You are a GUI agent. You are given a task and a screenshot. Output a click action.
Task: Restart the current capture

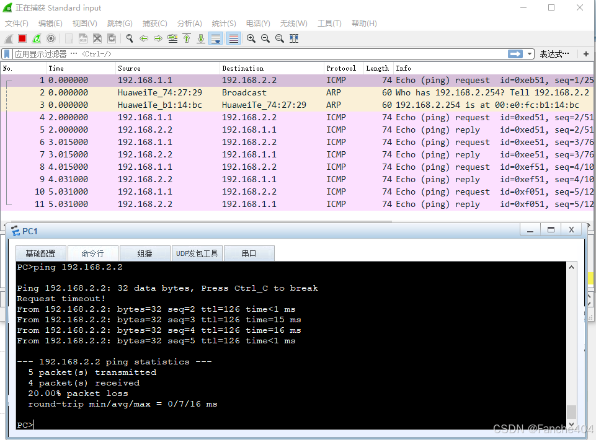click(x=37, y=38)
